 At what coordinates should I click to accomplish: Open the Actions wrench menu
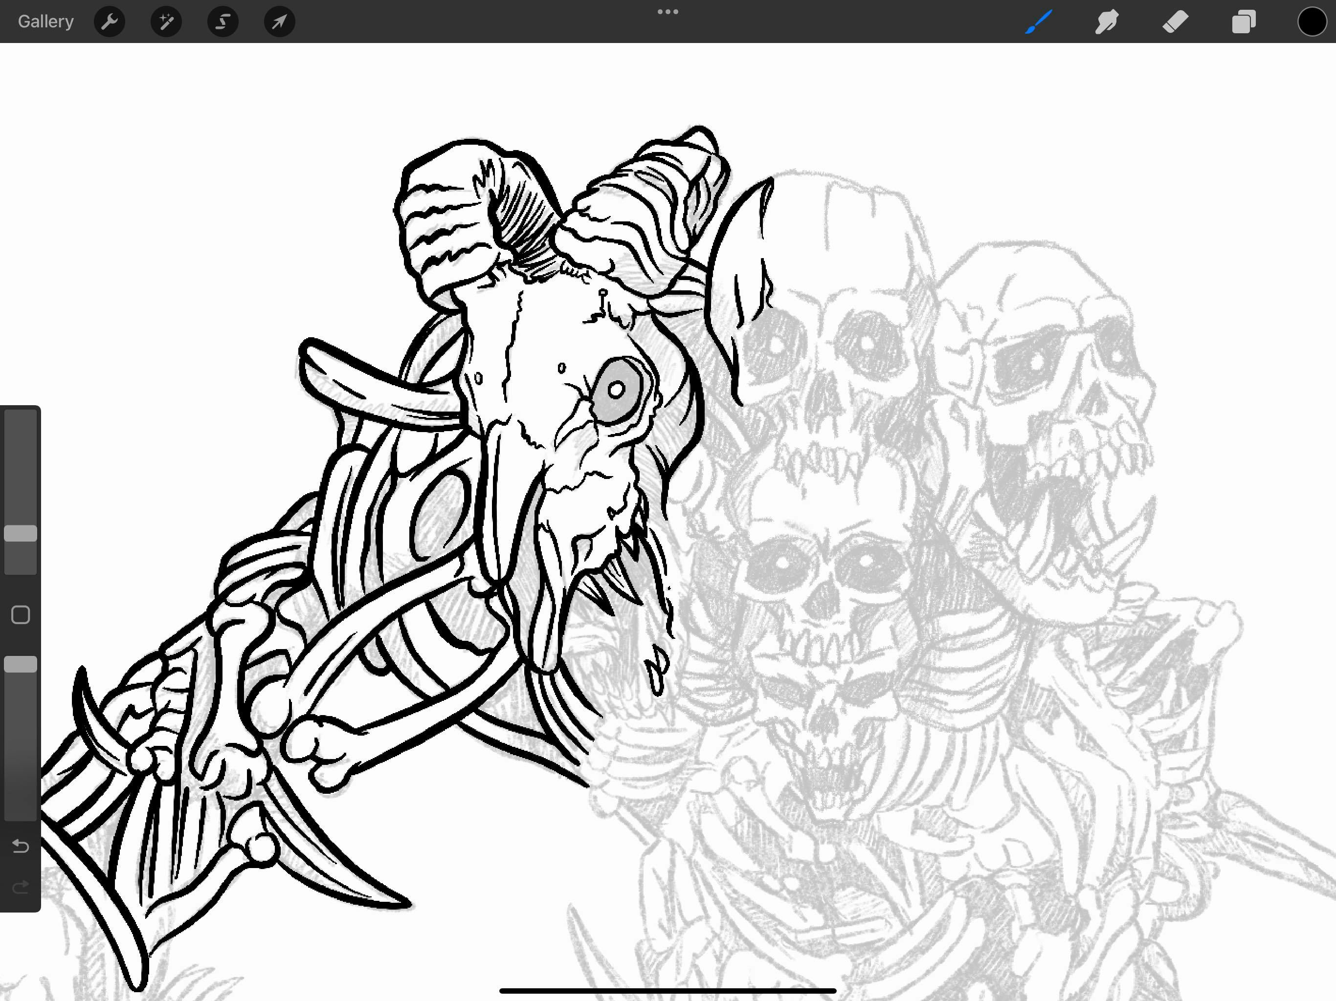coord(110,22)
